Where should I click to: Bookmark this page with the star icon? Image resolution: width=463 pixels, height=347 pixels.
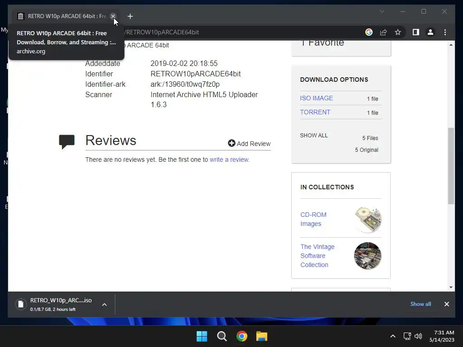[398, 32]
